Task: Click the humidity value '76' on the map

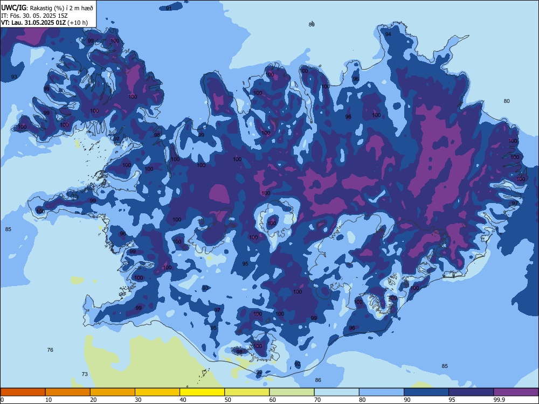Action: point(50,350)
